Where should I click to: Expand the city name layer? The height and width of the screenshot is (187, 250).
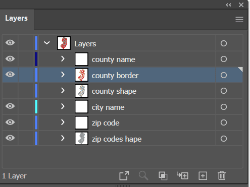63,106
